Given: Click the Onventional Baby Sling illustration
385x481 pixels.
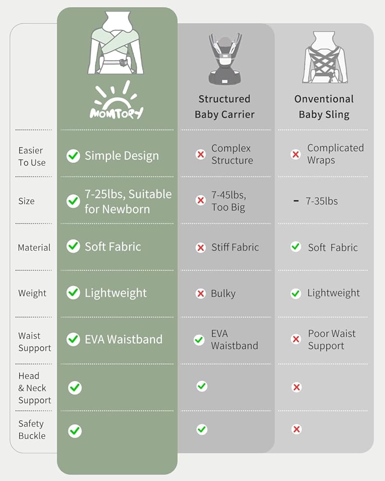Looking at the screenshot, I should click(x=324, y=57).
